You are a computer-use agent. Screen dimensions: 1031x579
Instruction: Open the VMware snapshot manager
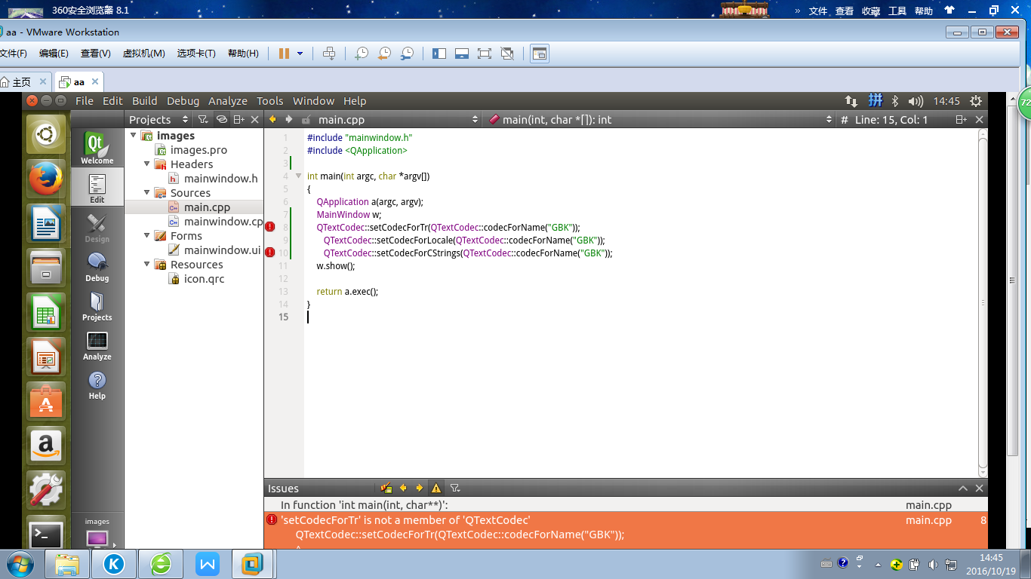click(407, 54)
